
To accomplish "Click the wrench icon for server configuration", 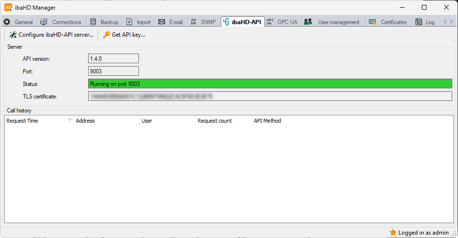I will tap(13, 35).
